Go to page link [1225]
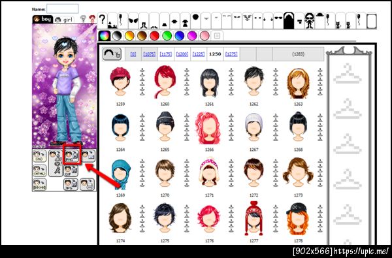Image resolution: width=392 pixels, height=258 pixels. pyautogui.click(x=199, y=54)
